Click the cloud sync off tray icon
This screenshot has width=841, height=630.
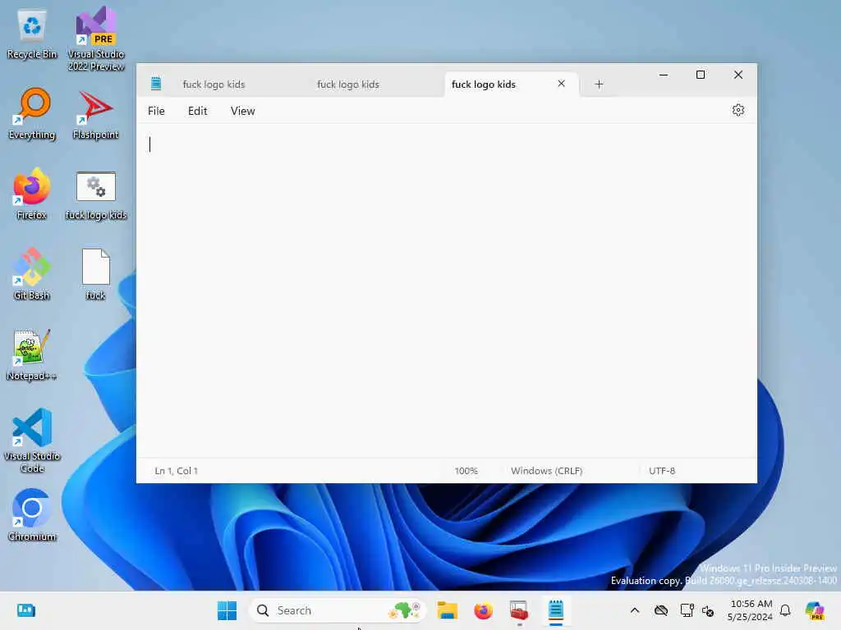pyautogui.click(x=661, y=610)
